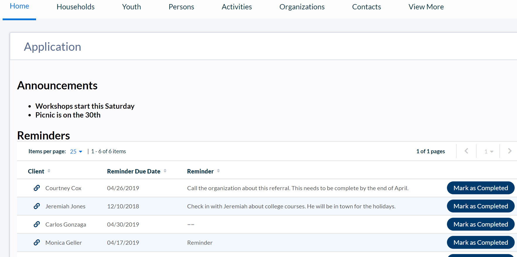517x257 pixels.
Task: Navigate to the Organizations tab
Action: [302, 7]
